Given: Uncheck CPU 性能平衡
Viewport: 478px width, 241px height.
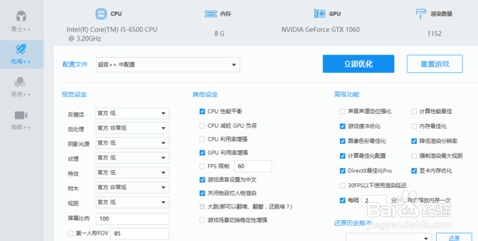Looking at the screenshot, I should coord(202,111).
